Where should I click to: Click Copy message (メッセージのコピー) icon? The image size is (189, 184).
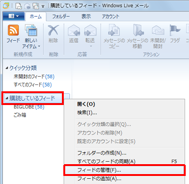pos(114,30)
